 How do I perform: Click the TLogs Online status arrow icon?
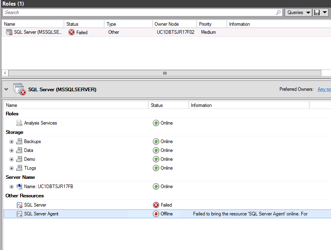point(156,168)
